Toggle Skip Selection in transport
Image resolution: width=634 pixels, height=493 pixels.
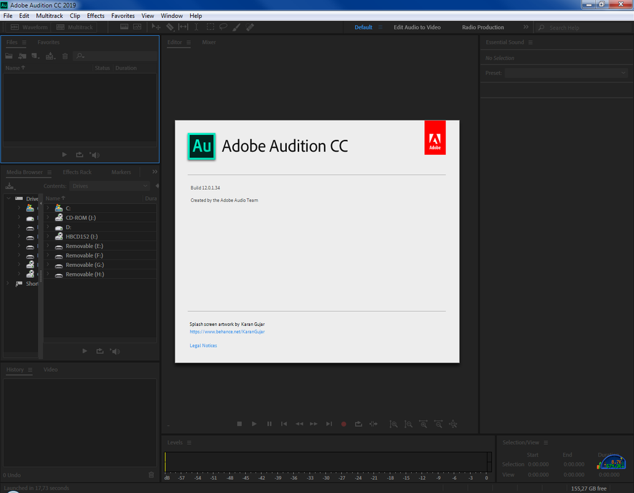[x=373, y=424]
